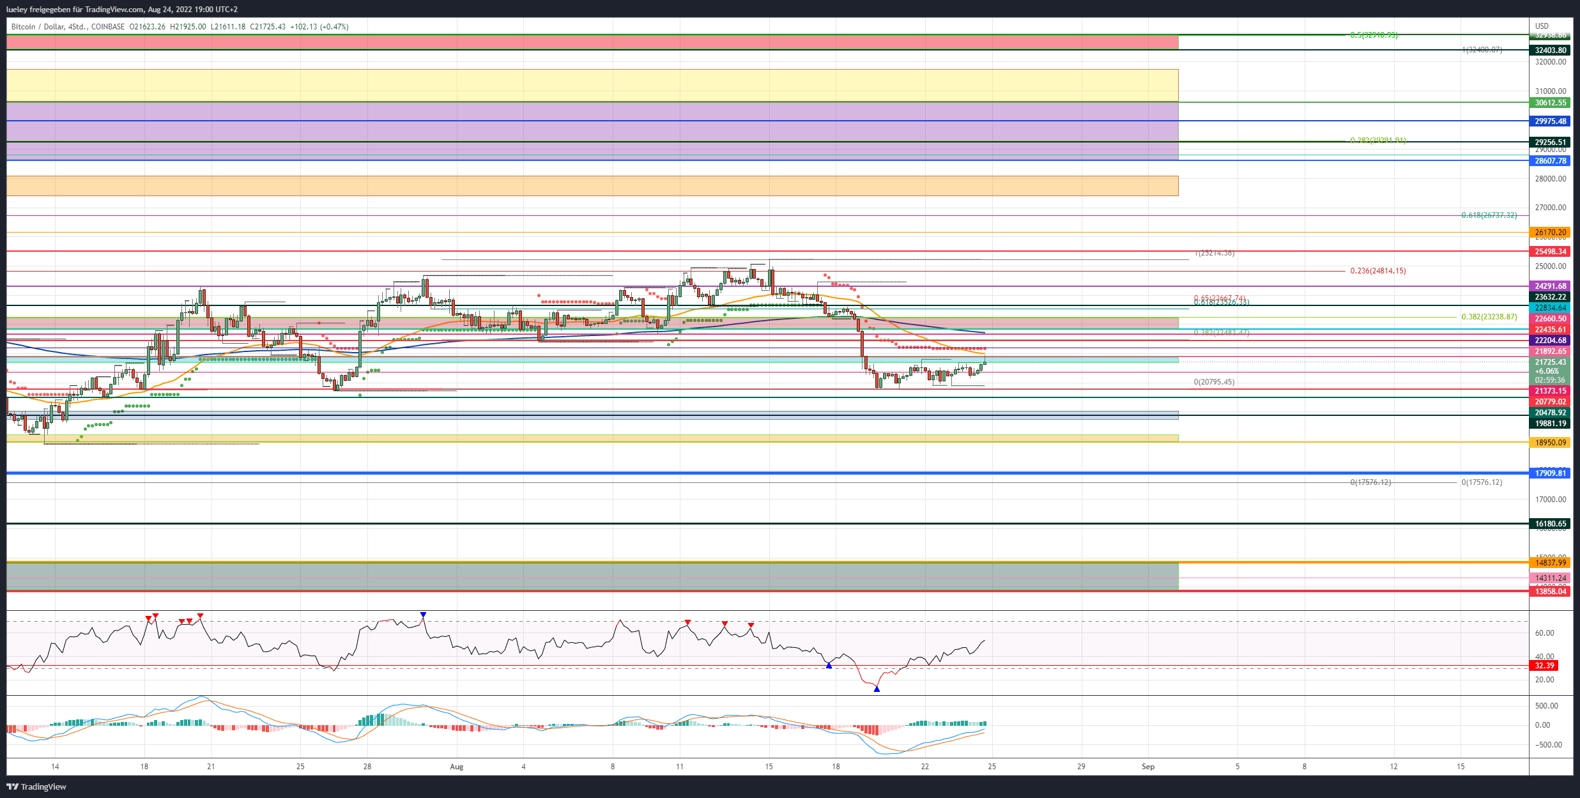The width and height of the screenshot is (1580, 798).
Task: Click the 0.618(26737.32) Fibonacci level label
Action: [1489, 215]
